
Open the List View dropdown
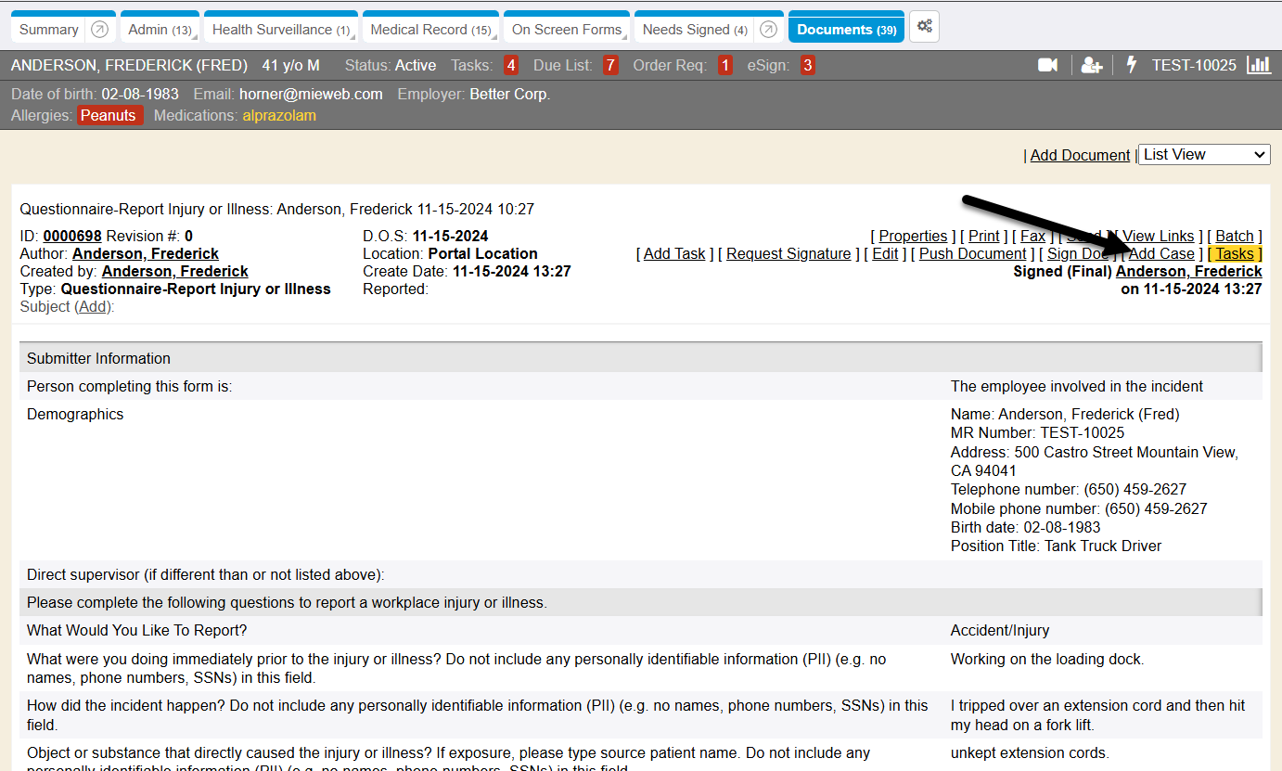pos(1203,155)
